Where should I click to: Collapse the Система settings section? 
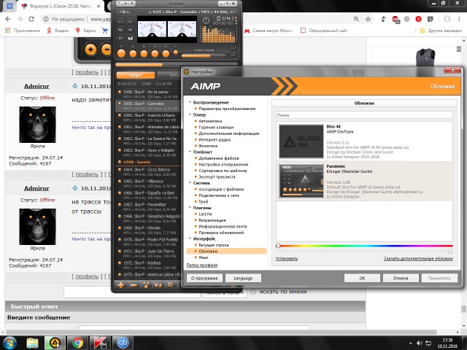point(190,183)
